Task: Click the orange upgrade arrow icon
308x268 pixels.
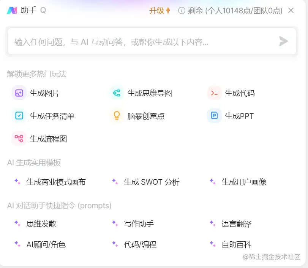Action: 168,10
